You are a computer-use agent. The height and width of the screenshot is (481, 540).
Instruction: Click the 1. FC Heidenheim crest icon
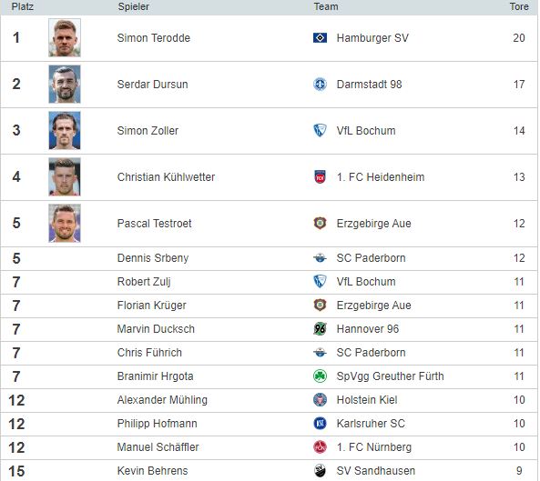320,177
